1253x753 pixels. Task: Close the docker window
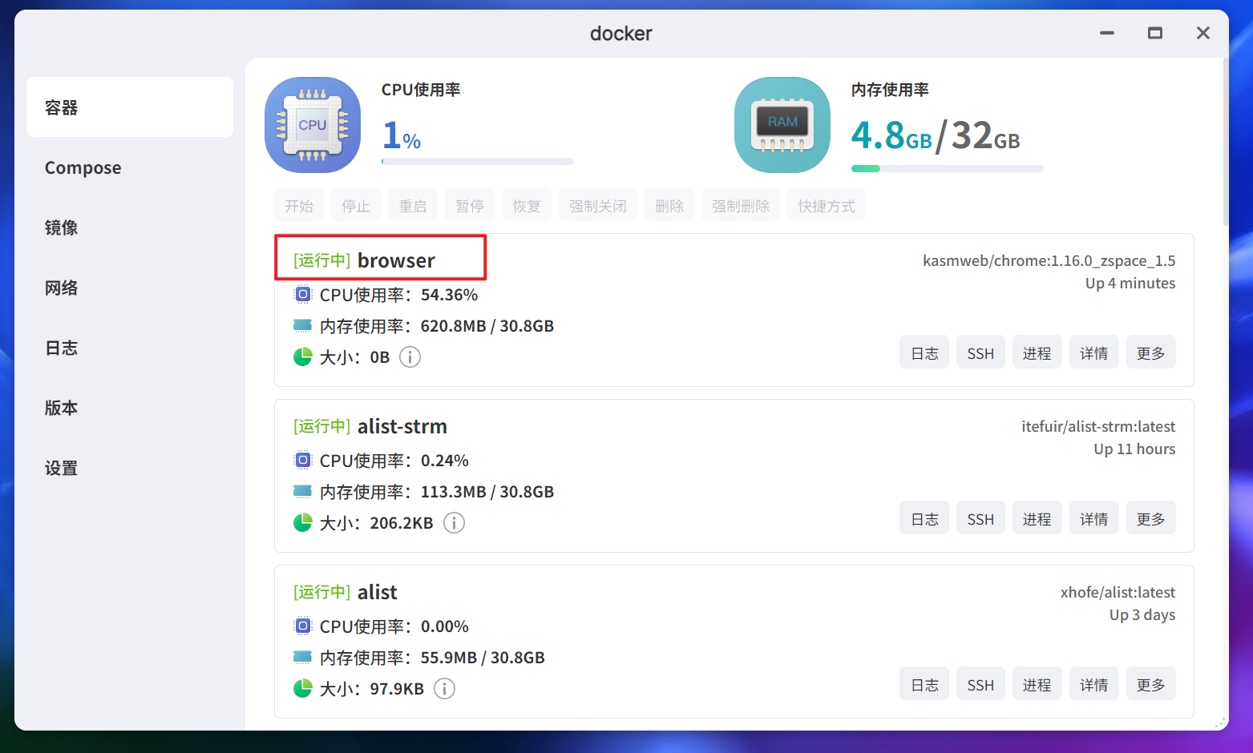1203,33
